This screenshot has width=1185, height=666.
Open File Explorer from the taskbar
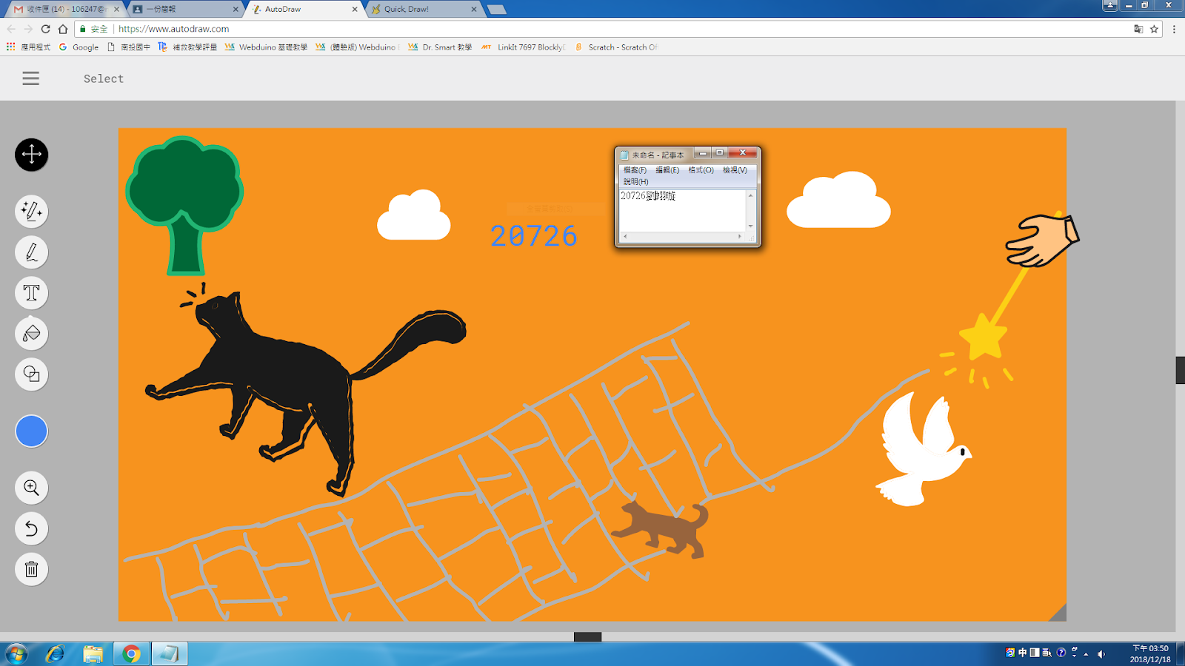click(93, 654)
